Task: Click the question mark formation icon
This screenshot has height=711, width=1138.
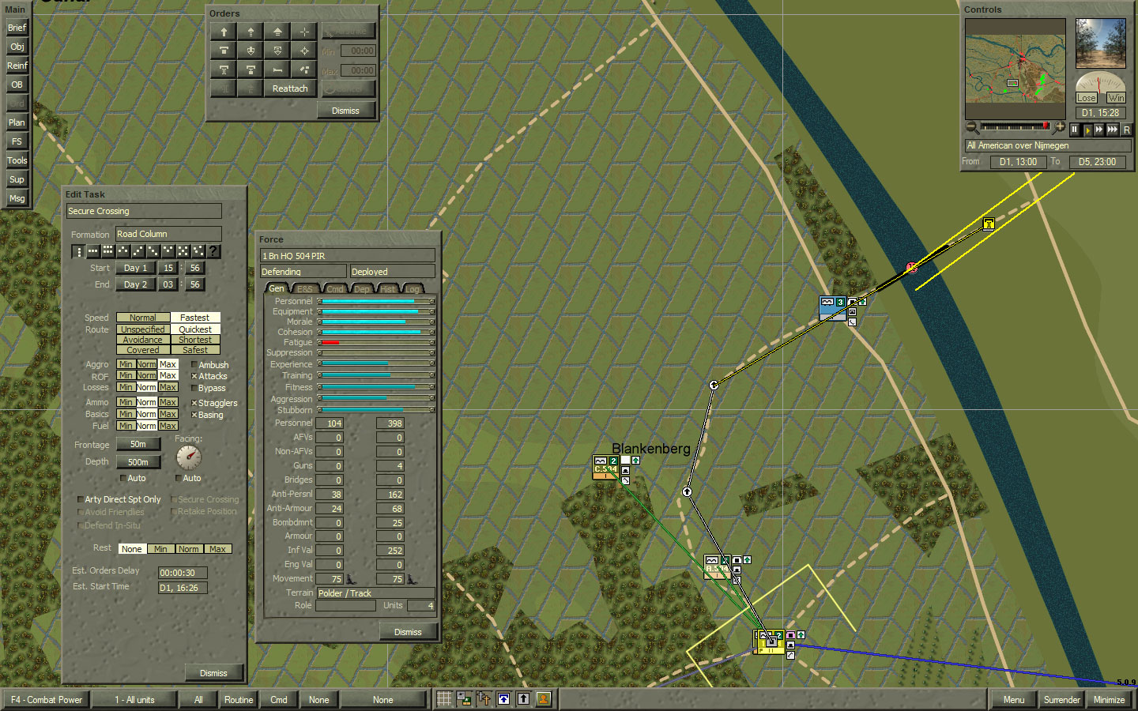Action: coord(213,251)
